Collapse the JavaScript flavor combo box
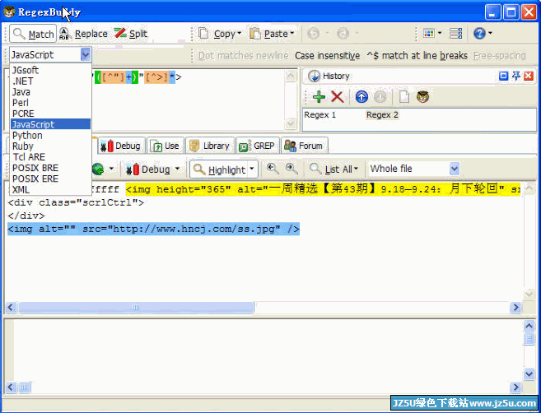Image resolution: width=541 pixels, height=413 pixels. click(x=85, y=54)
